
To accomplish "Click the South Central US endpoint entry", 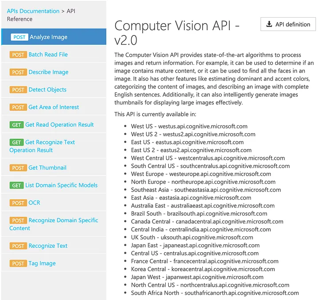I will [210, 166].
